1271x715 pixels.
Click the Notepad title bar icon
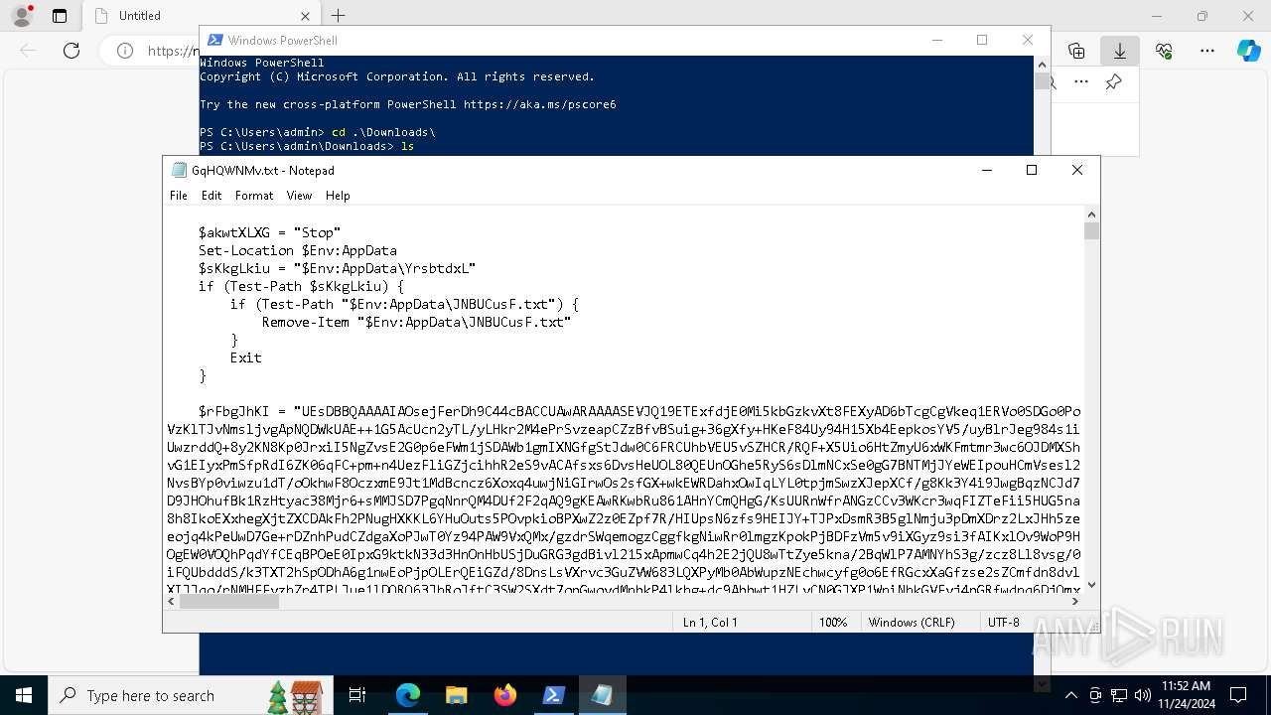(180, 170)
